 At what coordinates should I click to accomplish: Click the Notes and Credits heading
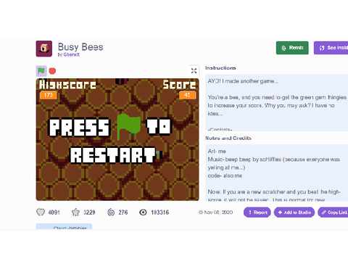tap(228, 138)
